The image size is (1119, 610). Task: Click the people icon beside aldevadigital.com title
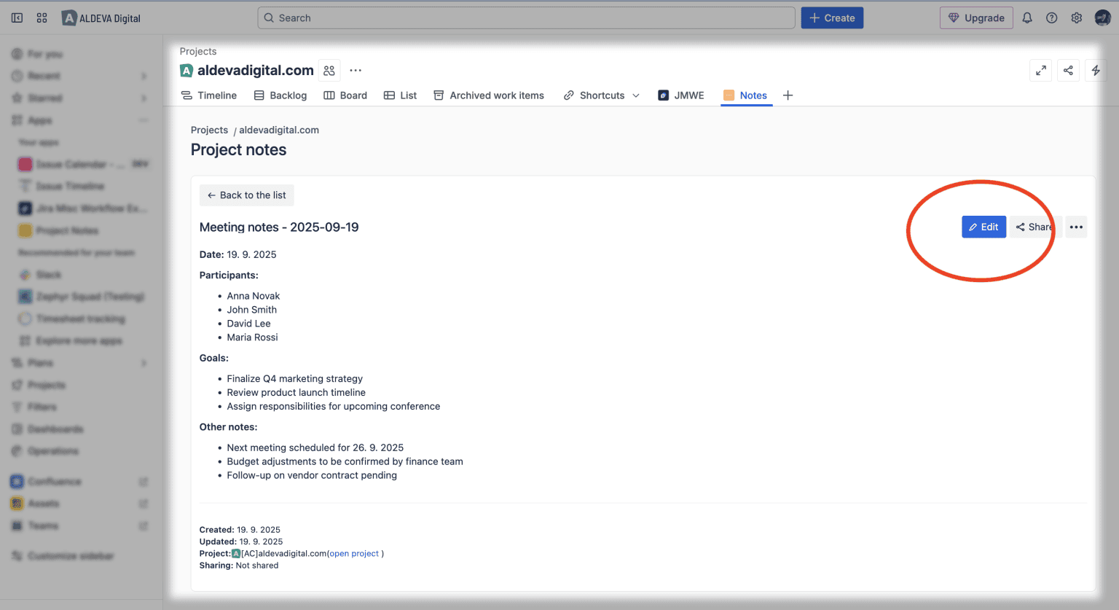click(x=329, y=71)
